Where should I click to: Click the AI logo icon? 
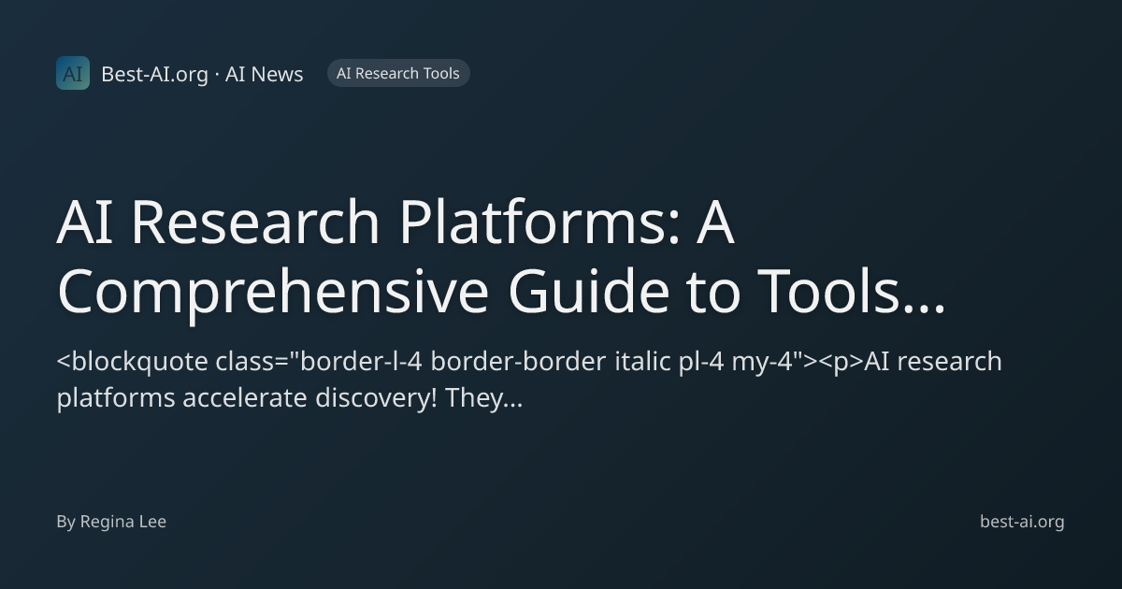73,73
